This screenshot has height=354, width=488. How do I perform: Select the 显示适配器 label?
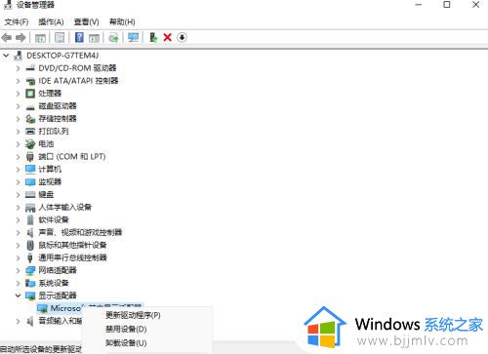point(58,295)
